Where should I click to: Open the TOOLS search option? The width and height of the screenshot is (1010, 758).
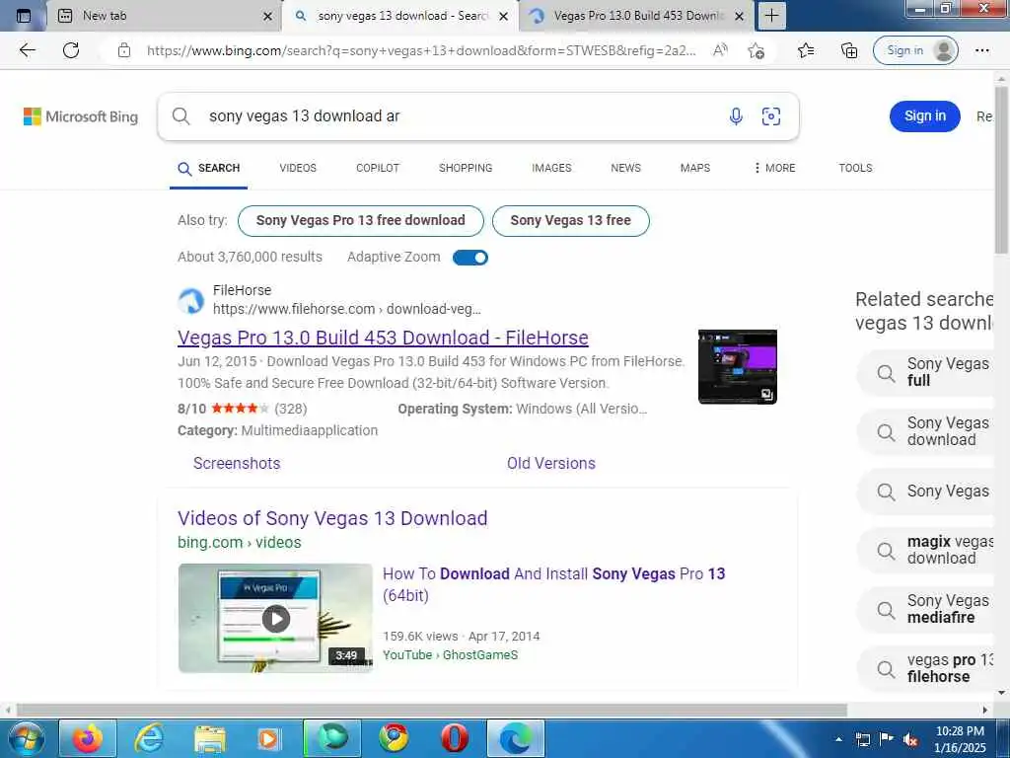pos(855,168)
